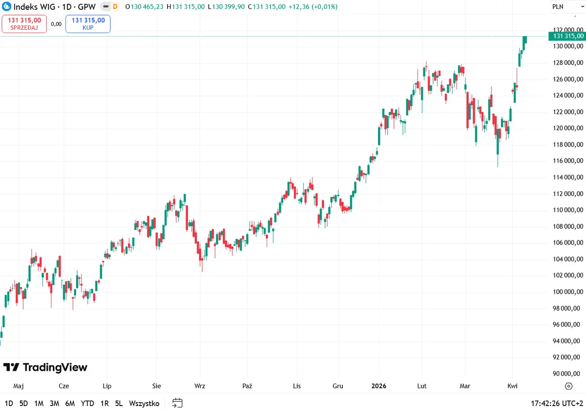Image resolution: width=586 pixels, height=409 pixels.
Task: Select the 1D time range
Action: point(9,403)
